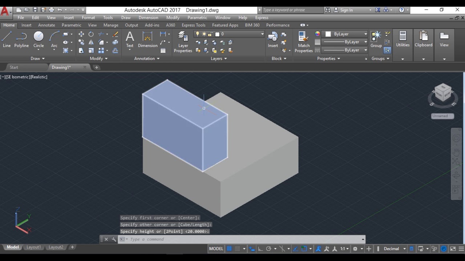The width and height of the screenshot is (465, 261).
Task: Expand the Draw panel dropdown
Action: [x=38, y=58]
